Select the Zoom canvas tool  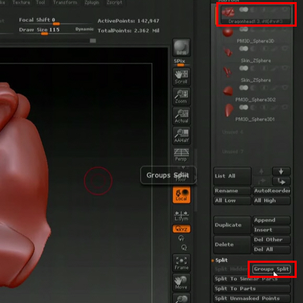tap(181, 97)
